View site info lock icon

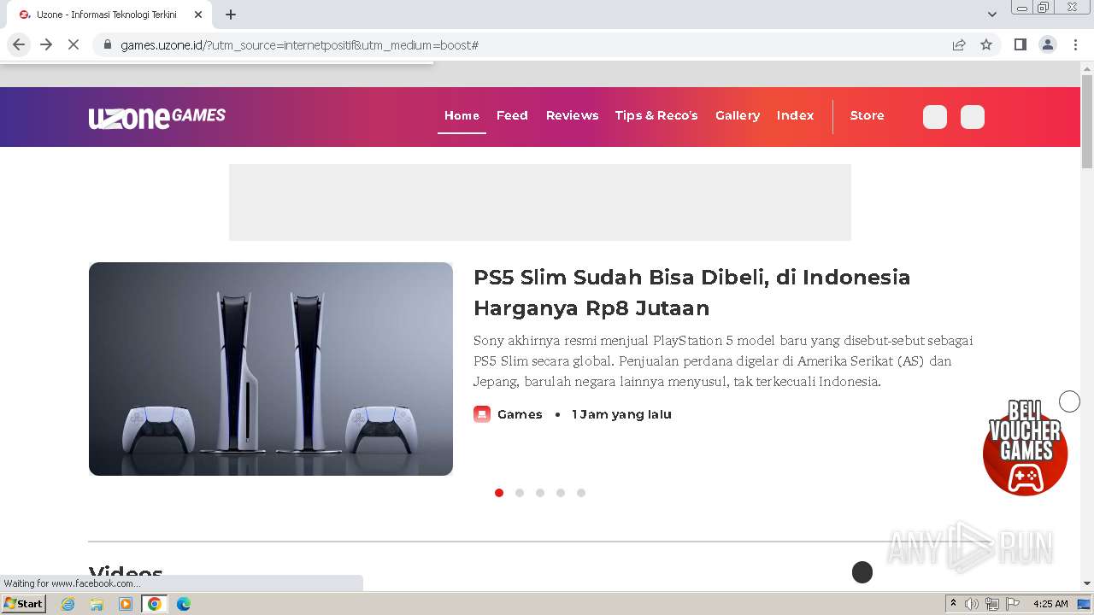click(x=108, y=44)
